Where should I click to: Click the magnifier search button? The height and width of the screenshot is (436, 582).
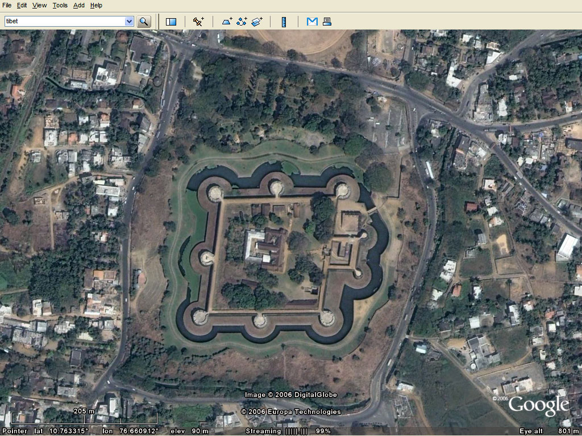pyautogui.click(x=144, y=22)
